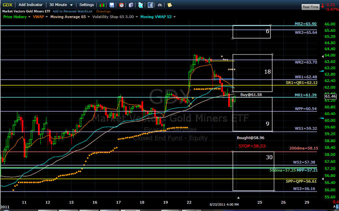Click the green-red bar chart type icon
Viewport: 339px width, 211px height.
click(102, 5)
